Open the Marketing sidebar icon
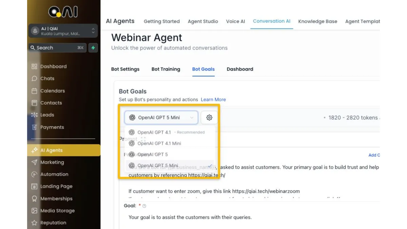Viewport: 407px width, 229px height. 34,162
